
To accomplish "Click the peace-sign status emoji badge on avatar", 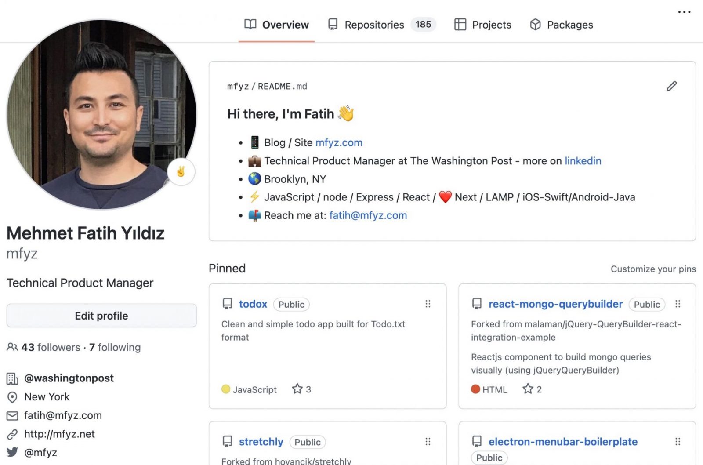I will [181, 171].
